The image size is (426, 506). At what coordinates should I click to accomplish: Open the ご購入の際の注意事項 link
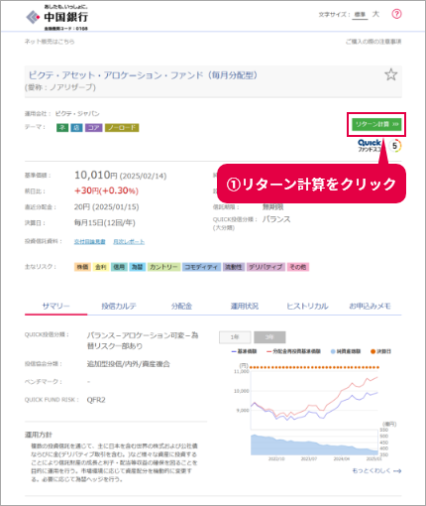tap(373, 42)
